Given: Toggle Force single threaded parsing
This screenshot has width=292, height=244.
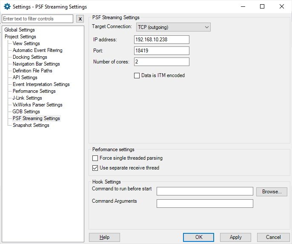Looking at the screenshot, I should (x=95, y=158).
